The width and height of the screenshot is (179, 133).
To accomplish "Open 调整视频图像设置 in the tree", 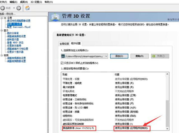I will pyautogui.click(x=16, y=61).
